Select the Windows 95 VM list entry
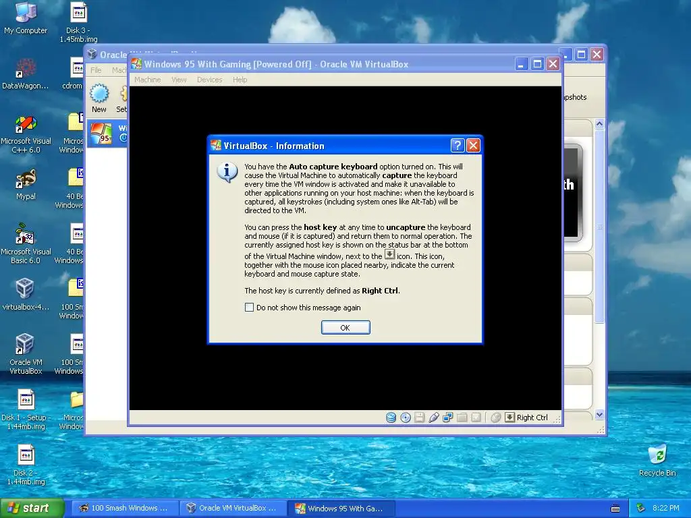 (107, 133)
